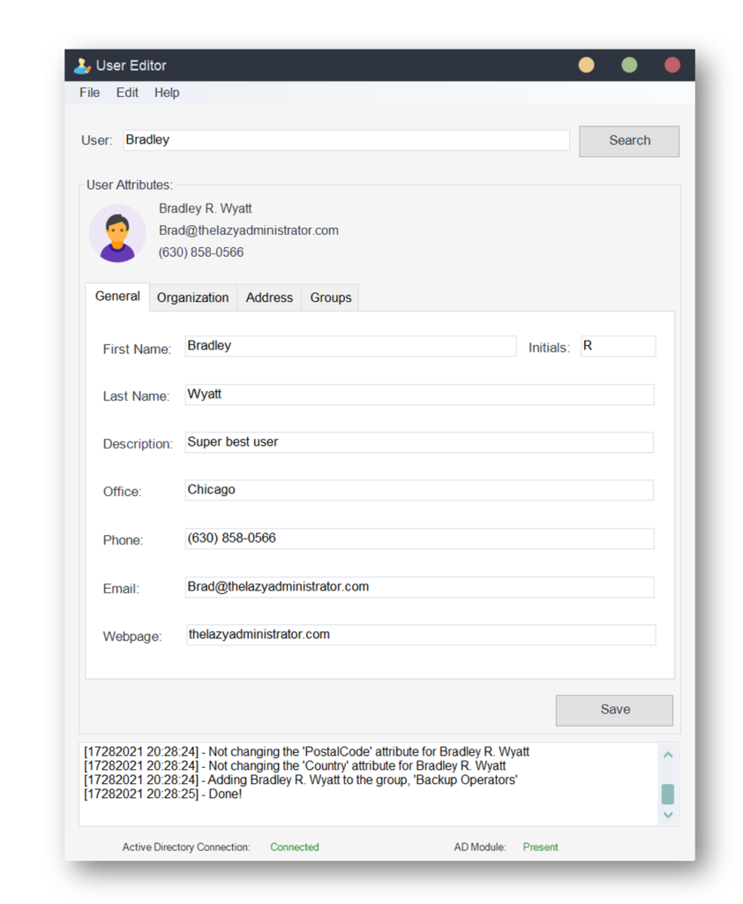Click the Initials input field
The image size is (743, 904).
tap(618, 346)
